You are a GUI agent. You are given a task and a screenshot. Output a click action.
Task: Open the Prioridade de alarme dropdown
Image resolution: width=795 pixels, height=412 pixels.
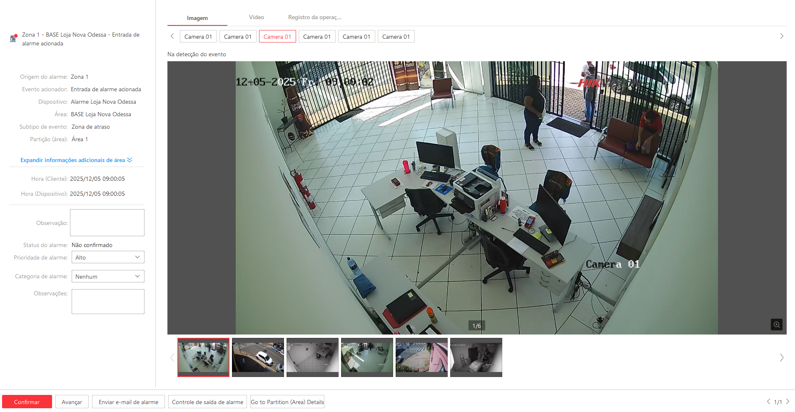pyautogui.click(x=108, y=257)
